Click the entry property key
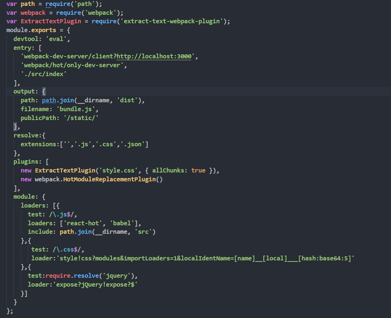 coord(22,48)
